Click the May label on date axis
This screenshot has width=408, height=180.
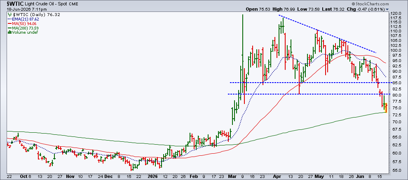point(319,176)
